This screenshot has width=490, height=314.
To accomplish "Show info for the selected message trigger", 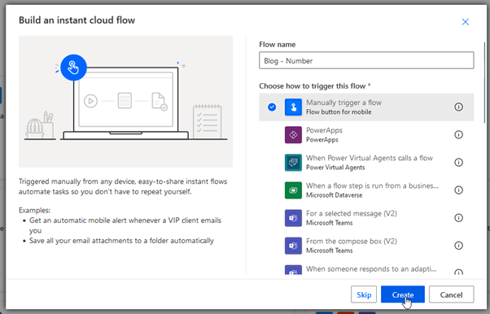I will point(458,218).
